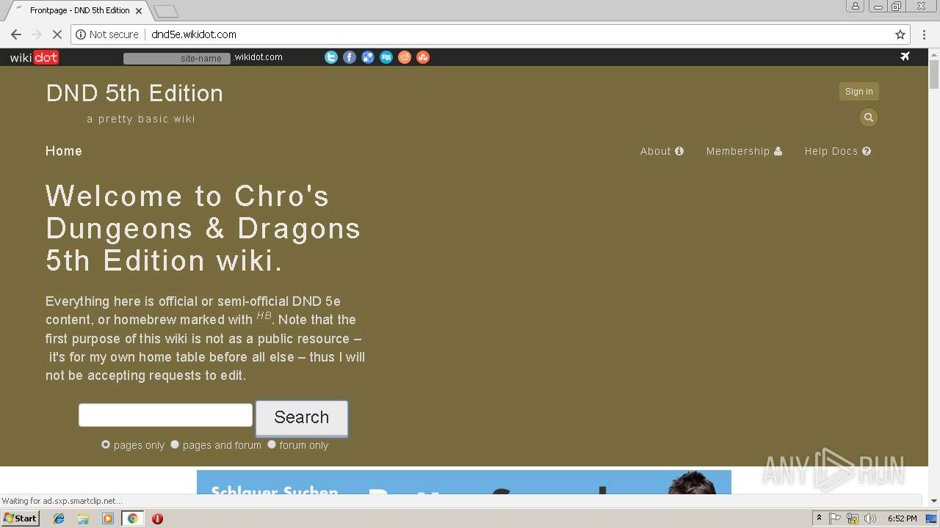The height and width of the screenshot is (528, 940).
Task: Click the 6:52 PM taskbar clock
Action: [903, 518]
